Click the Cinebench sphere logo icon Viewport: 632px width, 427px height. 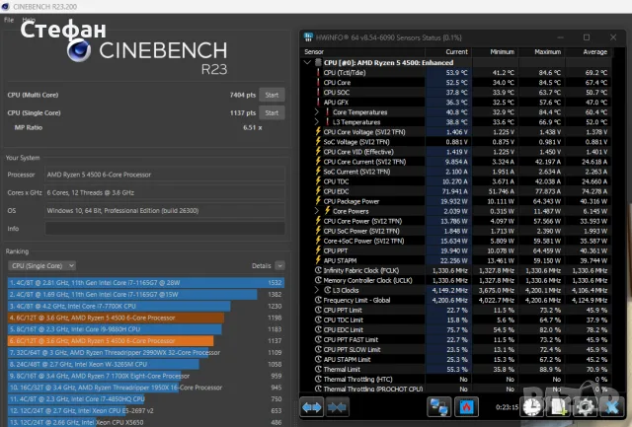point(79,50)
